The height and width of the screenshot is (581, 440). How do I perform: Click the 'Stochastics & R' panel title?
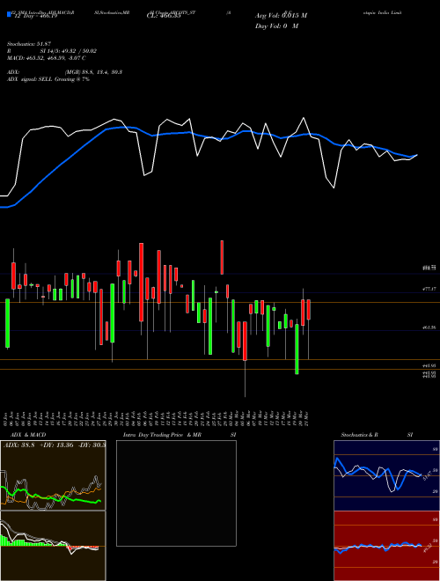(359, 435)
